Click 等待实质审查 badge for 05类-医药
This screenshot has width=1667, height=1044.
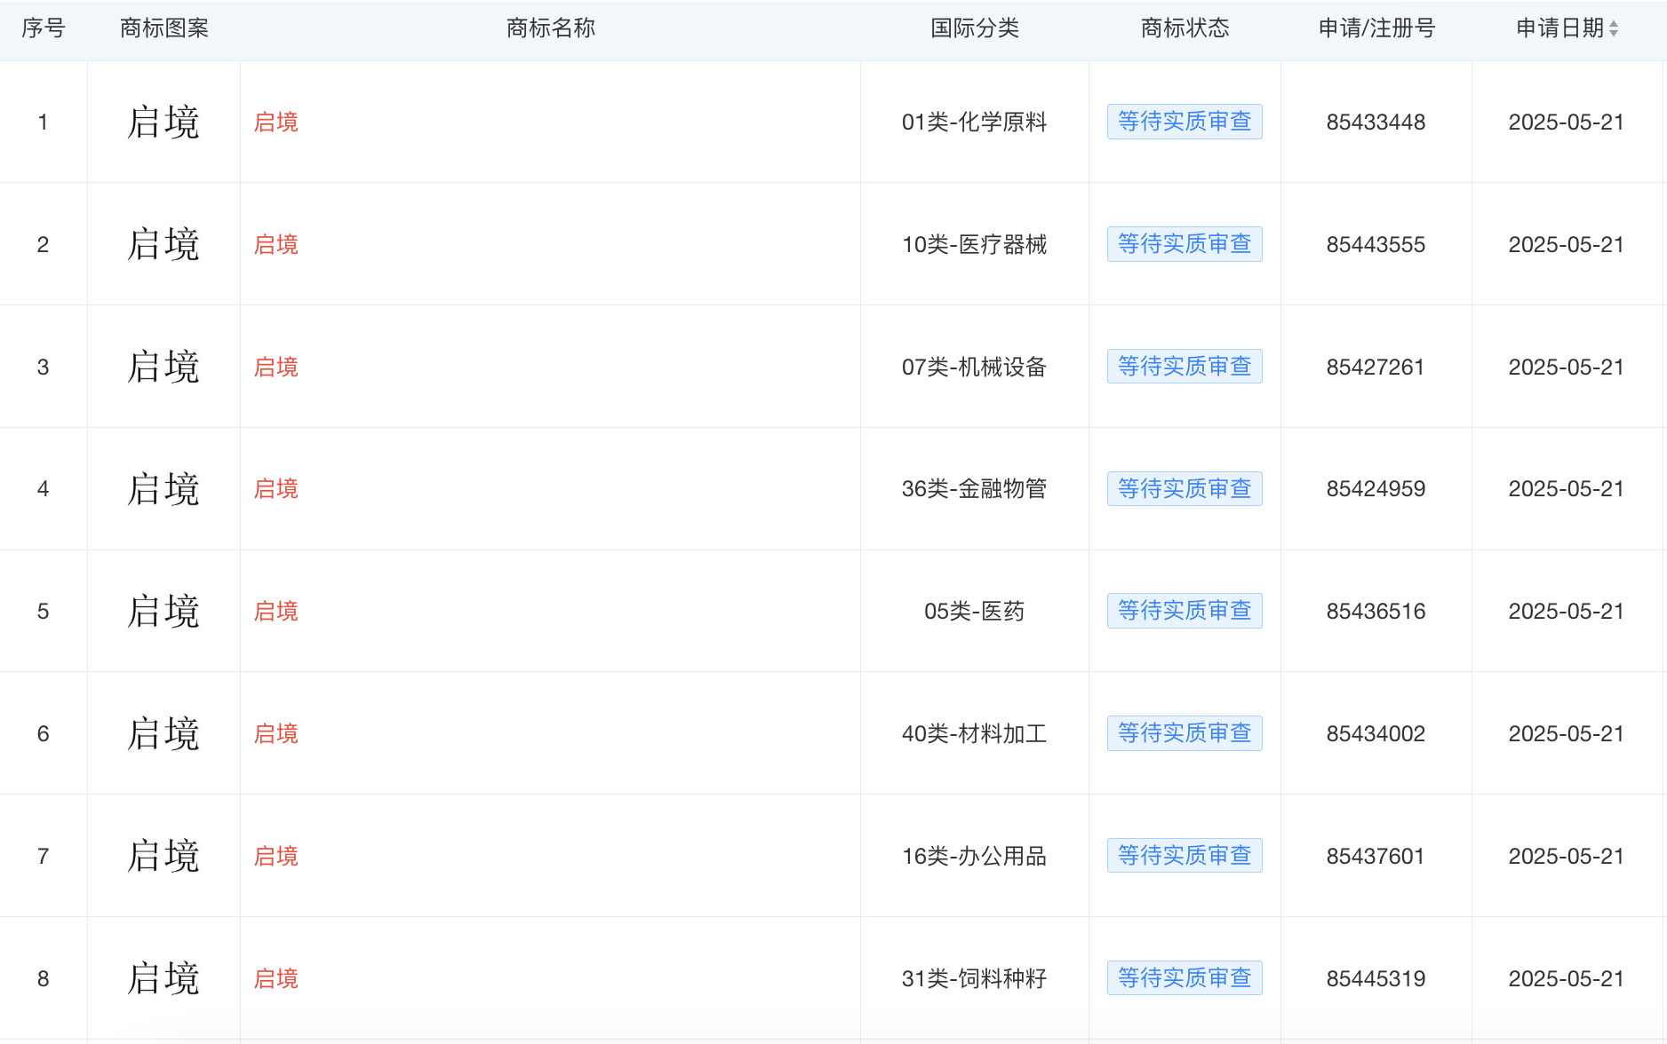click(x=1184, y=611)
